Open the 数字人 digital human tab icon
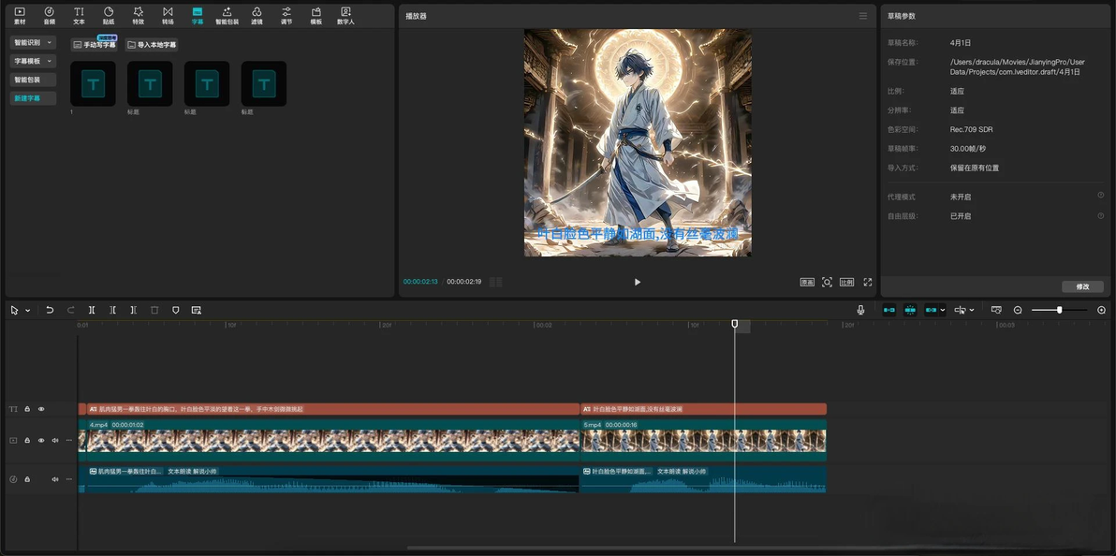The image size is (1116, 556). [x=345, y=16]
